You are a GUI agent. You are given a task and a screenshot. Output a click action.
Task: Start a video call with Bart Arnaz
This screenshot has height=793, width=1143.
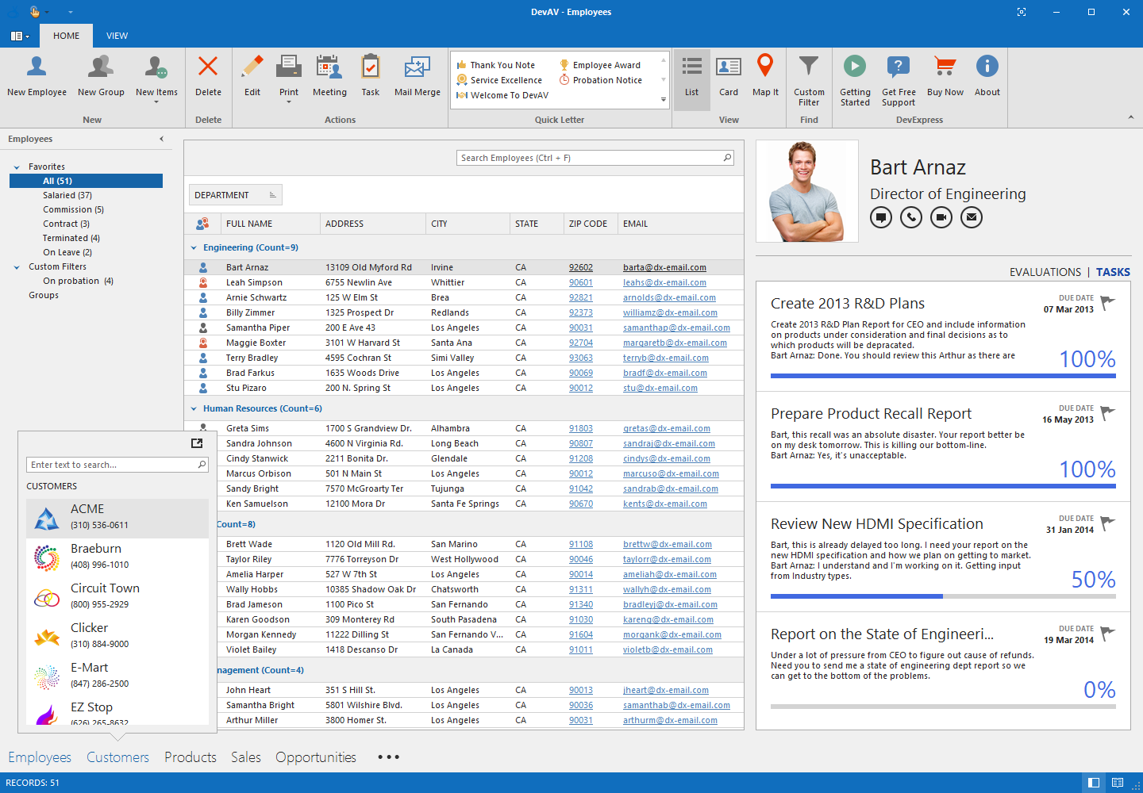(941, 216)
